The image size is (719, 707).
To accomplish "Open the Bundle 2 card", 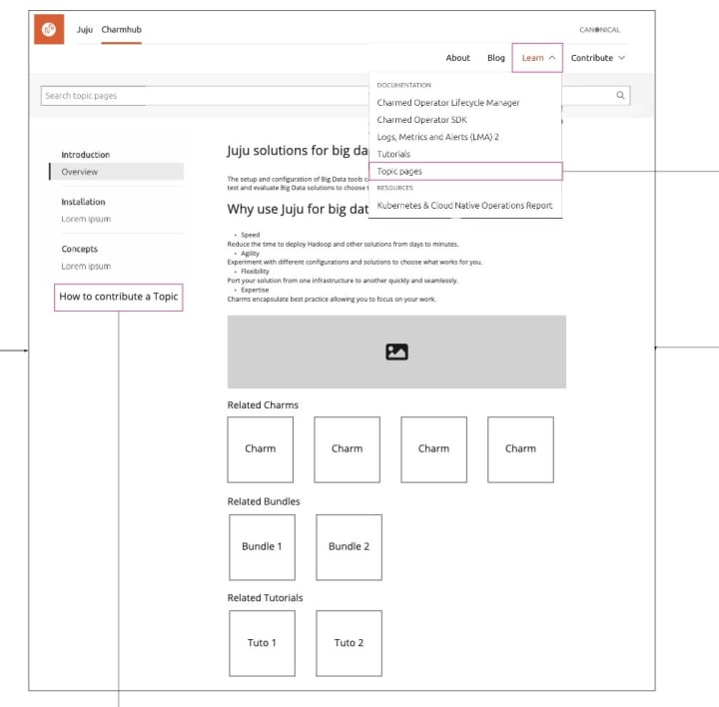I will (x=349, y=547).
